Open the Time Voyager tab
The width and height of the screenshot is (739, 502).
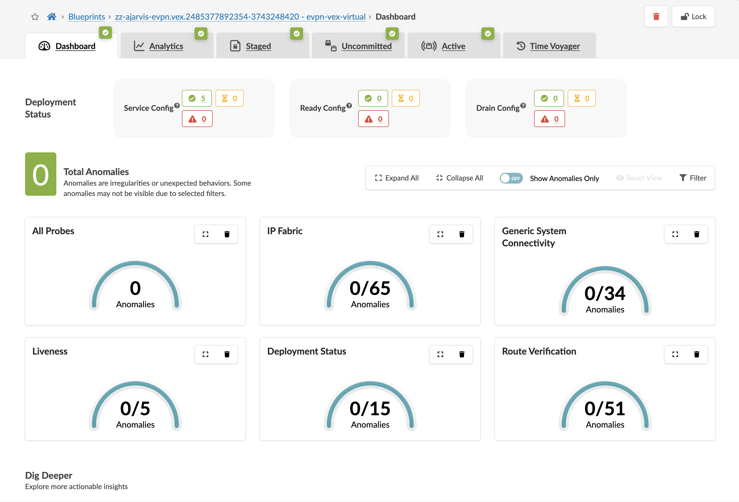[x=554, y=46]
